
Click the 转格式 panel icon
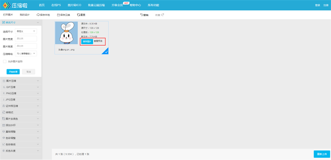(4, 113)
